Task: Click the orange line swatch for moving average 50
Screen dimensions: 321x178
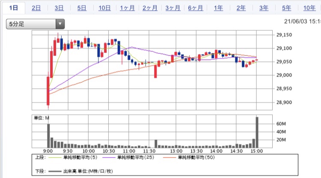Action: [169, 158]
